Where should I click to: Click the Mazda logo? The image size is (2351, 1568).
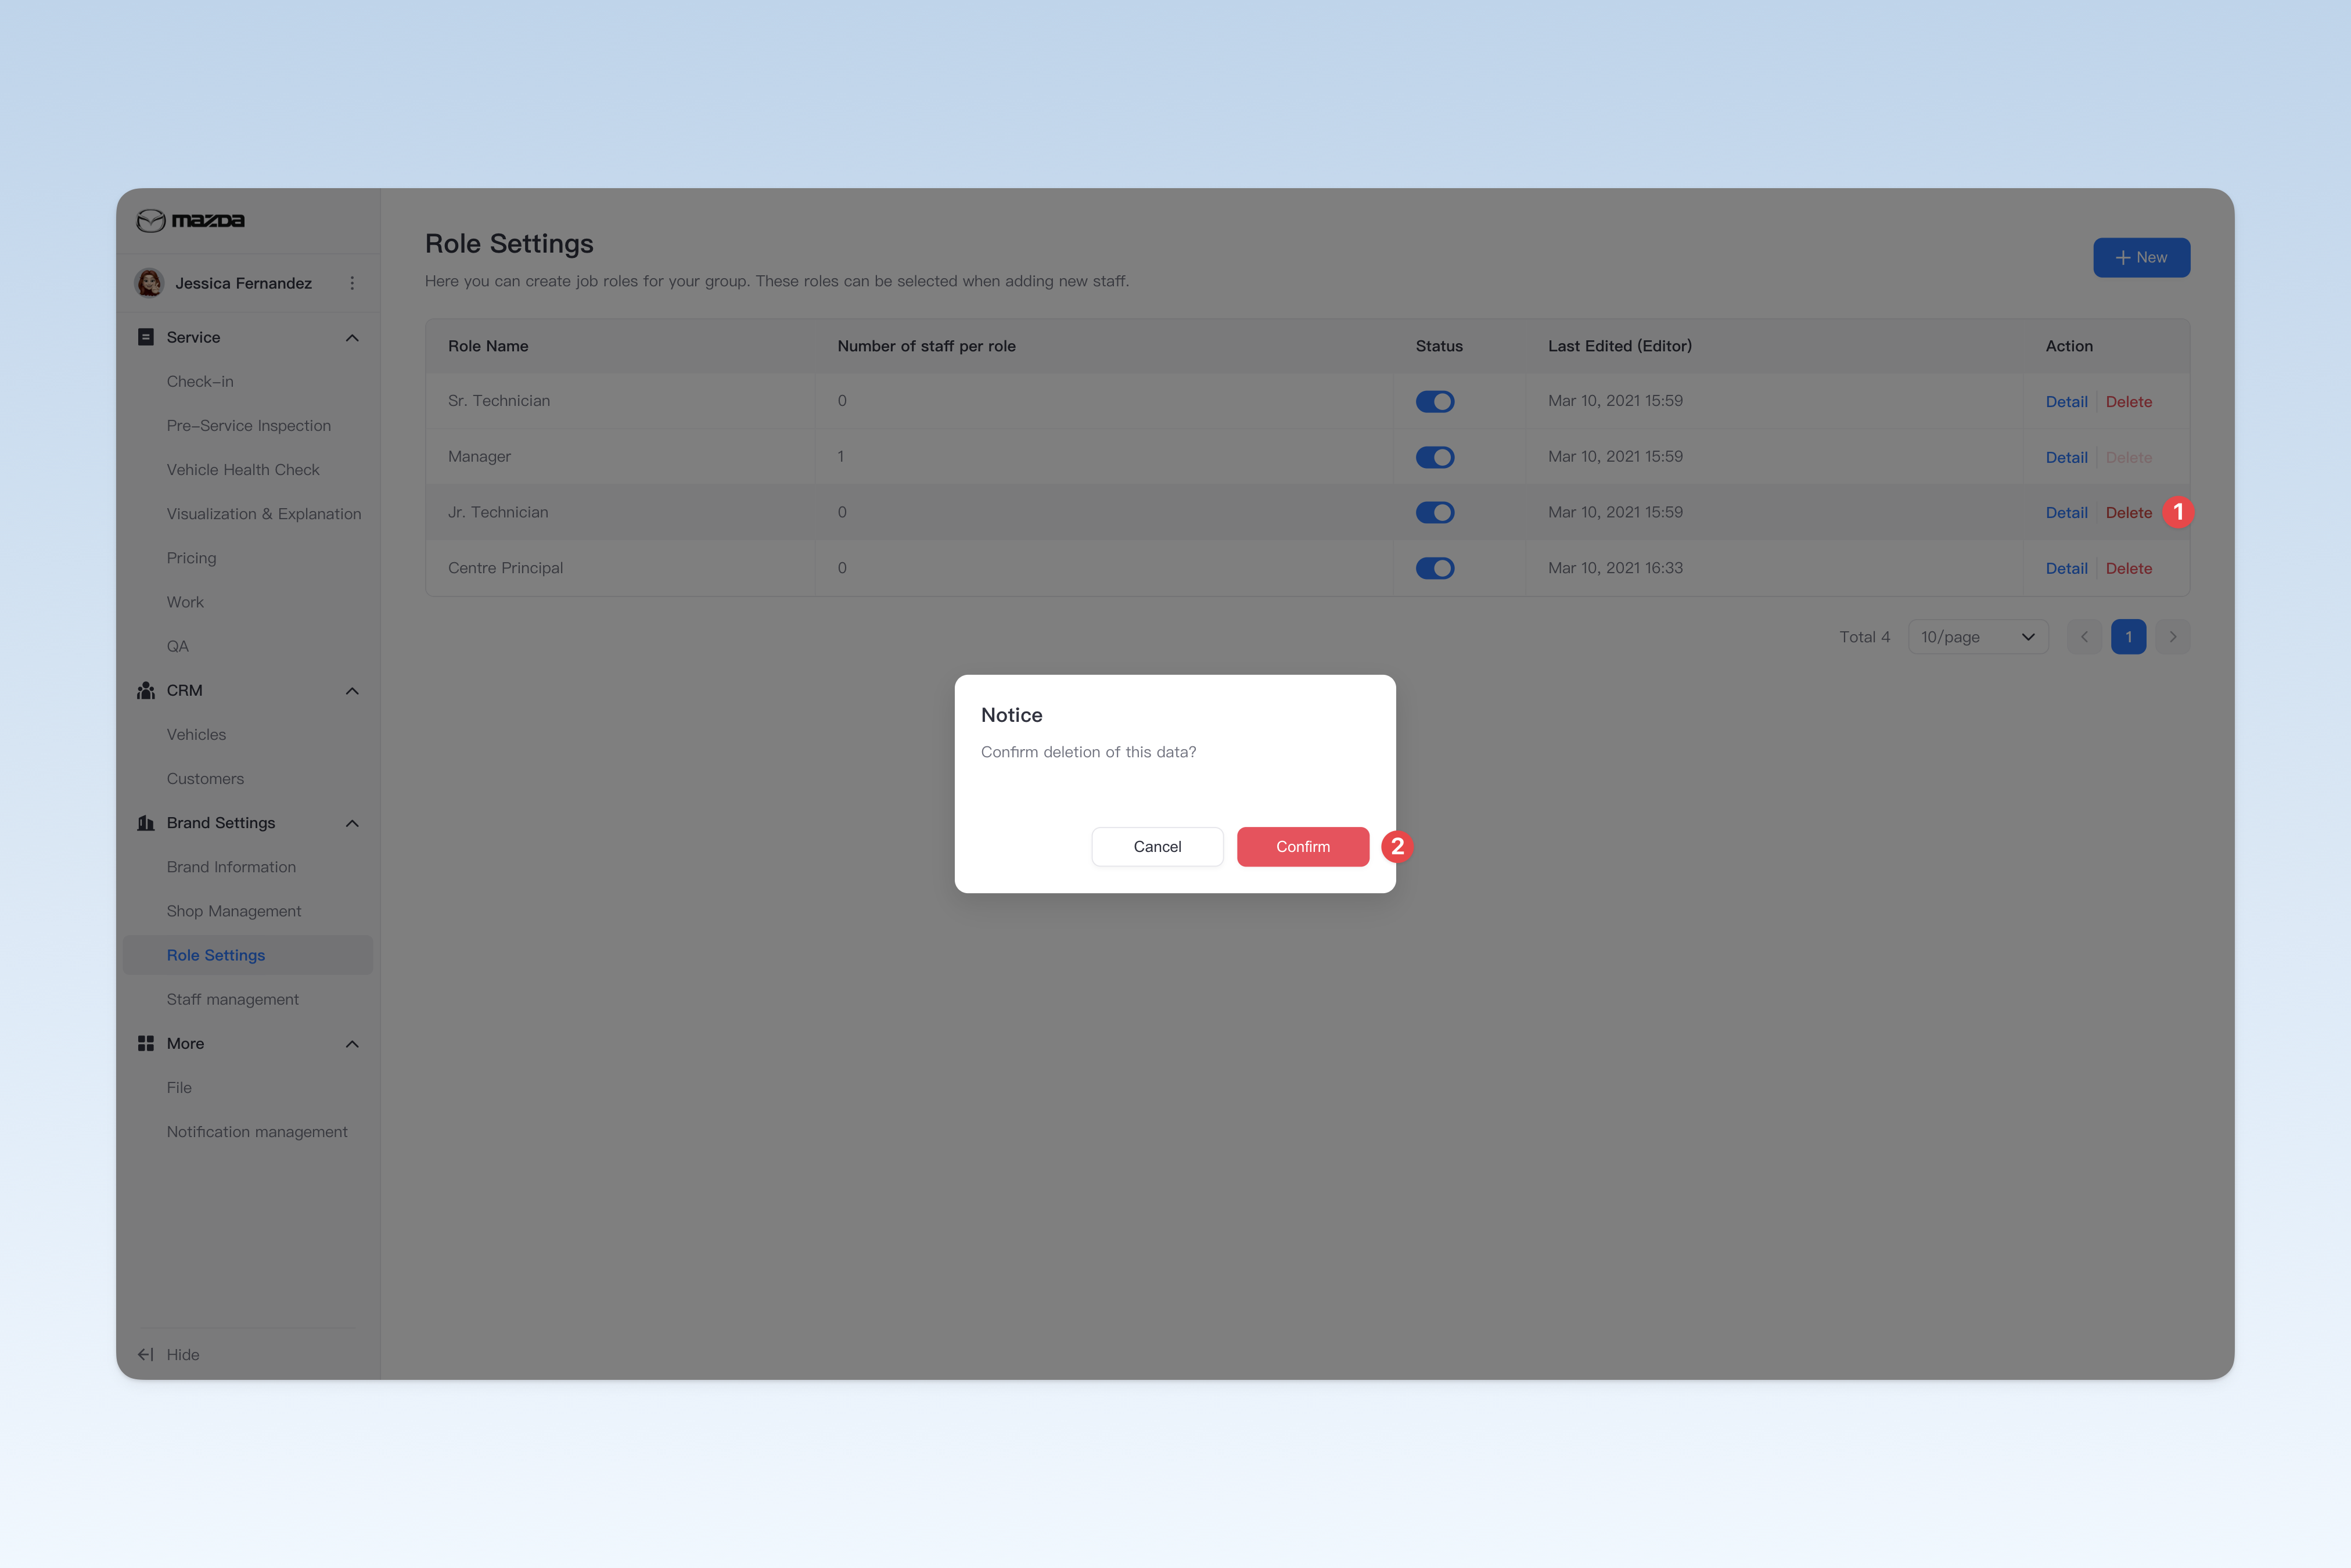190,220
